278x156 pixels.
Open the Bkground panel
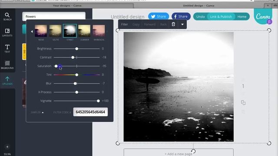pyautogui.click(x=7, y=65)
